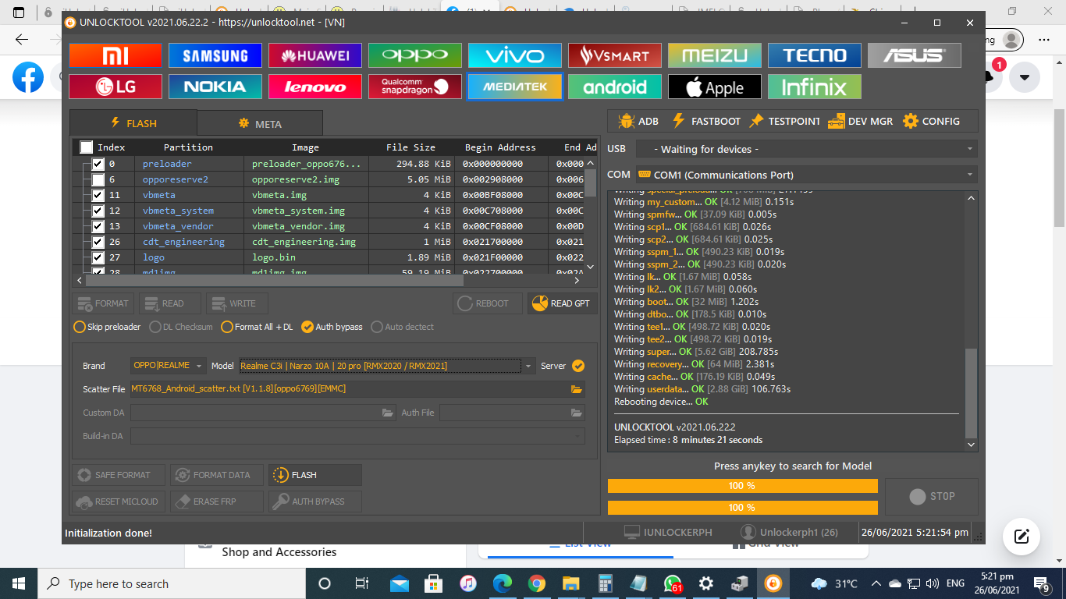Open the ADB tab
The width and height of the screenshot is (1066, 599).
[x=638, y=121]
